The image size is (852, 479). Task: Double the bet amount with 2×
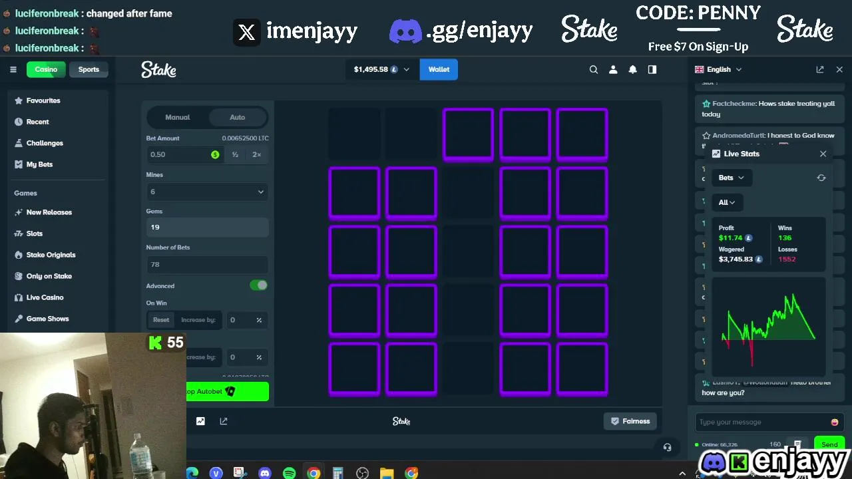[x=257, y=154]
